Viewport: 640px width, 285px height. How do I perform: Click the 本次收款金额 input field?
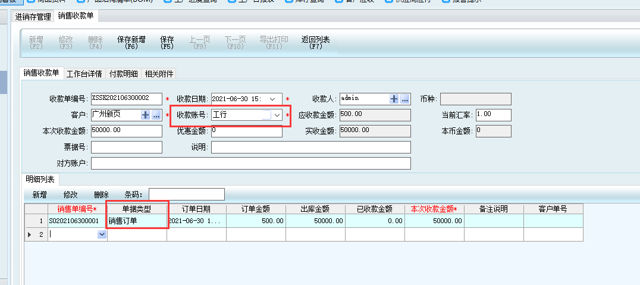126,131
